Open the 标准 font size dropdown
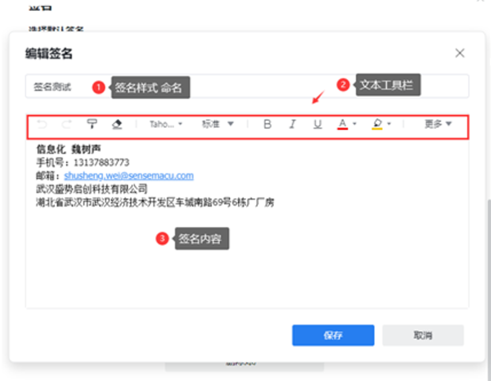The height and width of the screenshot is (381, 491). point(218,124)
